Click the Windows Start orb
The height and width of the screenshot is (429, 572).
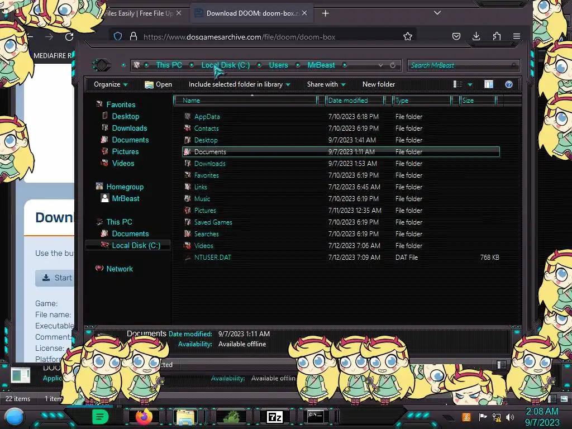pos(15,417)
